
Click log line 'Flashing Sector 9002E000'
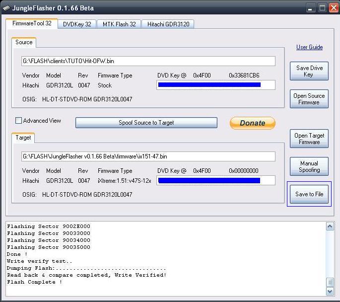coord(49,226)
